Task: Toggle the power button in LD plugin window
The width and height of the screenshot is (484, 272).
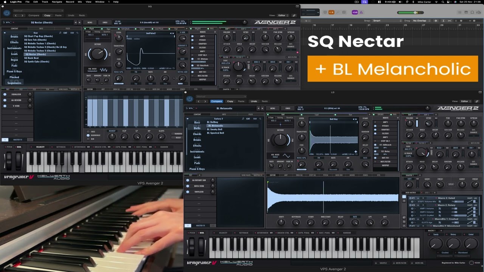Action: tap(190, 99)
